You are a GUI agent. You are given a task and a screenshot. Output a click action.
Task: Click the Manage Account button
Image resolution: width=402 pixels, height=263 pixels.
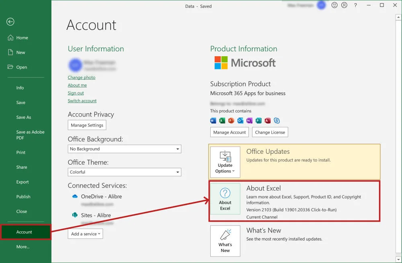click(230, 132)
